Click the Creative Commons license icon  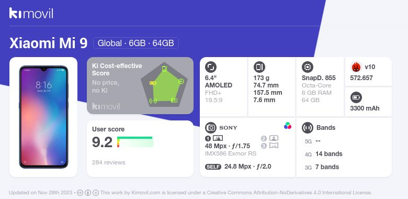click(80, 193)
